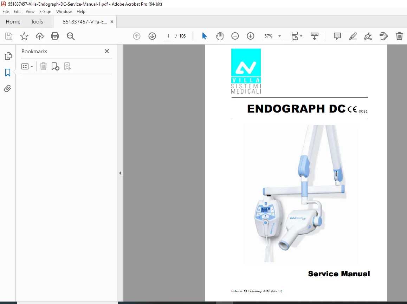Switch to the Tools tab
The height and width of the screenshot is (304, 407).
coord(37,22)
